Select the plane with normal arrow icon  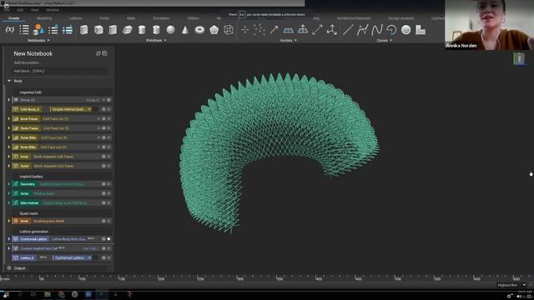pyautogui.click(x=303, y=30)
